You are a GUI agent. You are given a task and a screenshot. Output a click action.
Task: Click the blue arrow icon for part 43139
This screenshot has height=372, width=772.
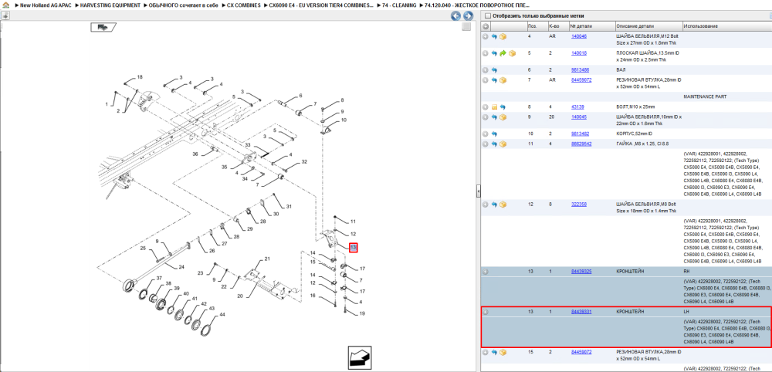pos(503,107)
